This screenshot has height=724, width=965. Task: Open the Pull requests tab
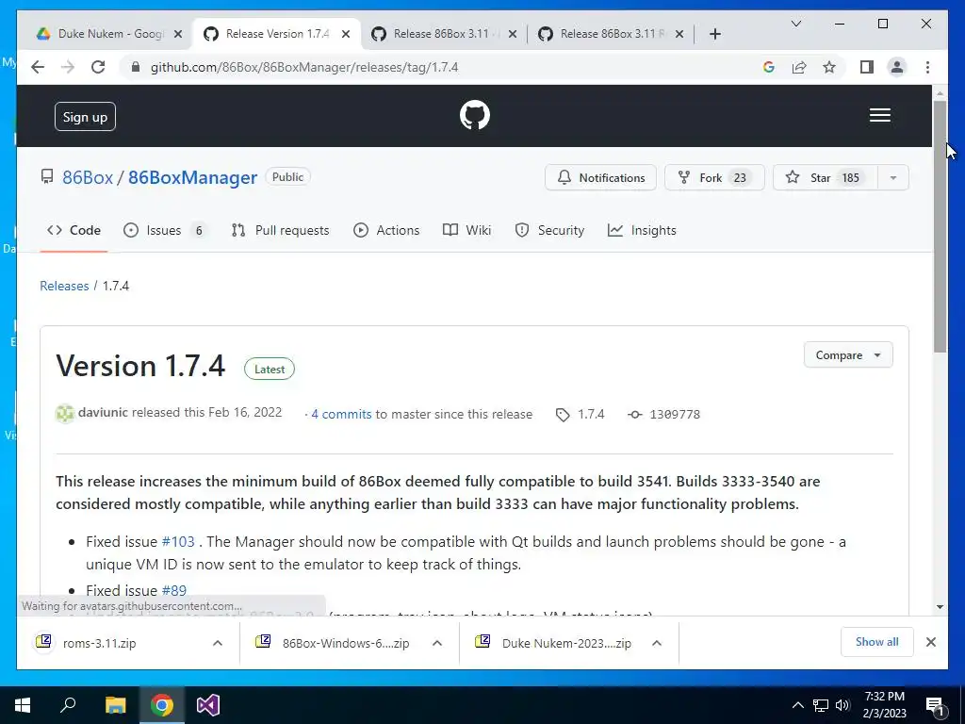click(x=280, y=230)
